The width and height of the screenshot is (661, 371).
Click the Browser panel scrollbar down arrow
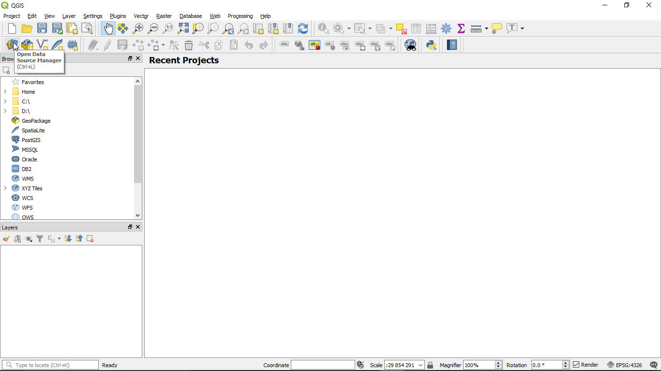[138, 215]
